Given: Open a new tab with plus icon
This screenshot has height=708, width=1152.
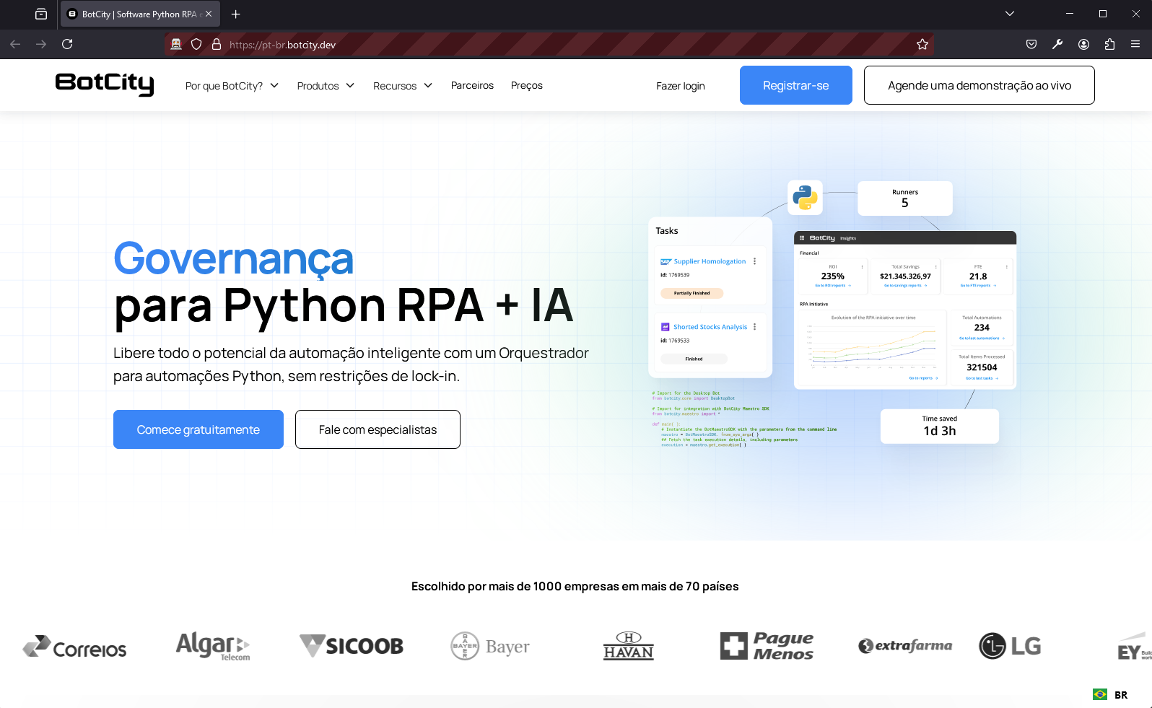Looking at the screenshot, I should (x=235, y=14).
